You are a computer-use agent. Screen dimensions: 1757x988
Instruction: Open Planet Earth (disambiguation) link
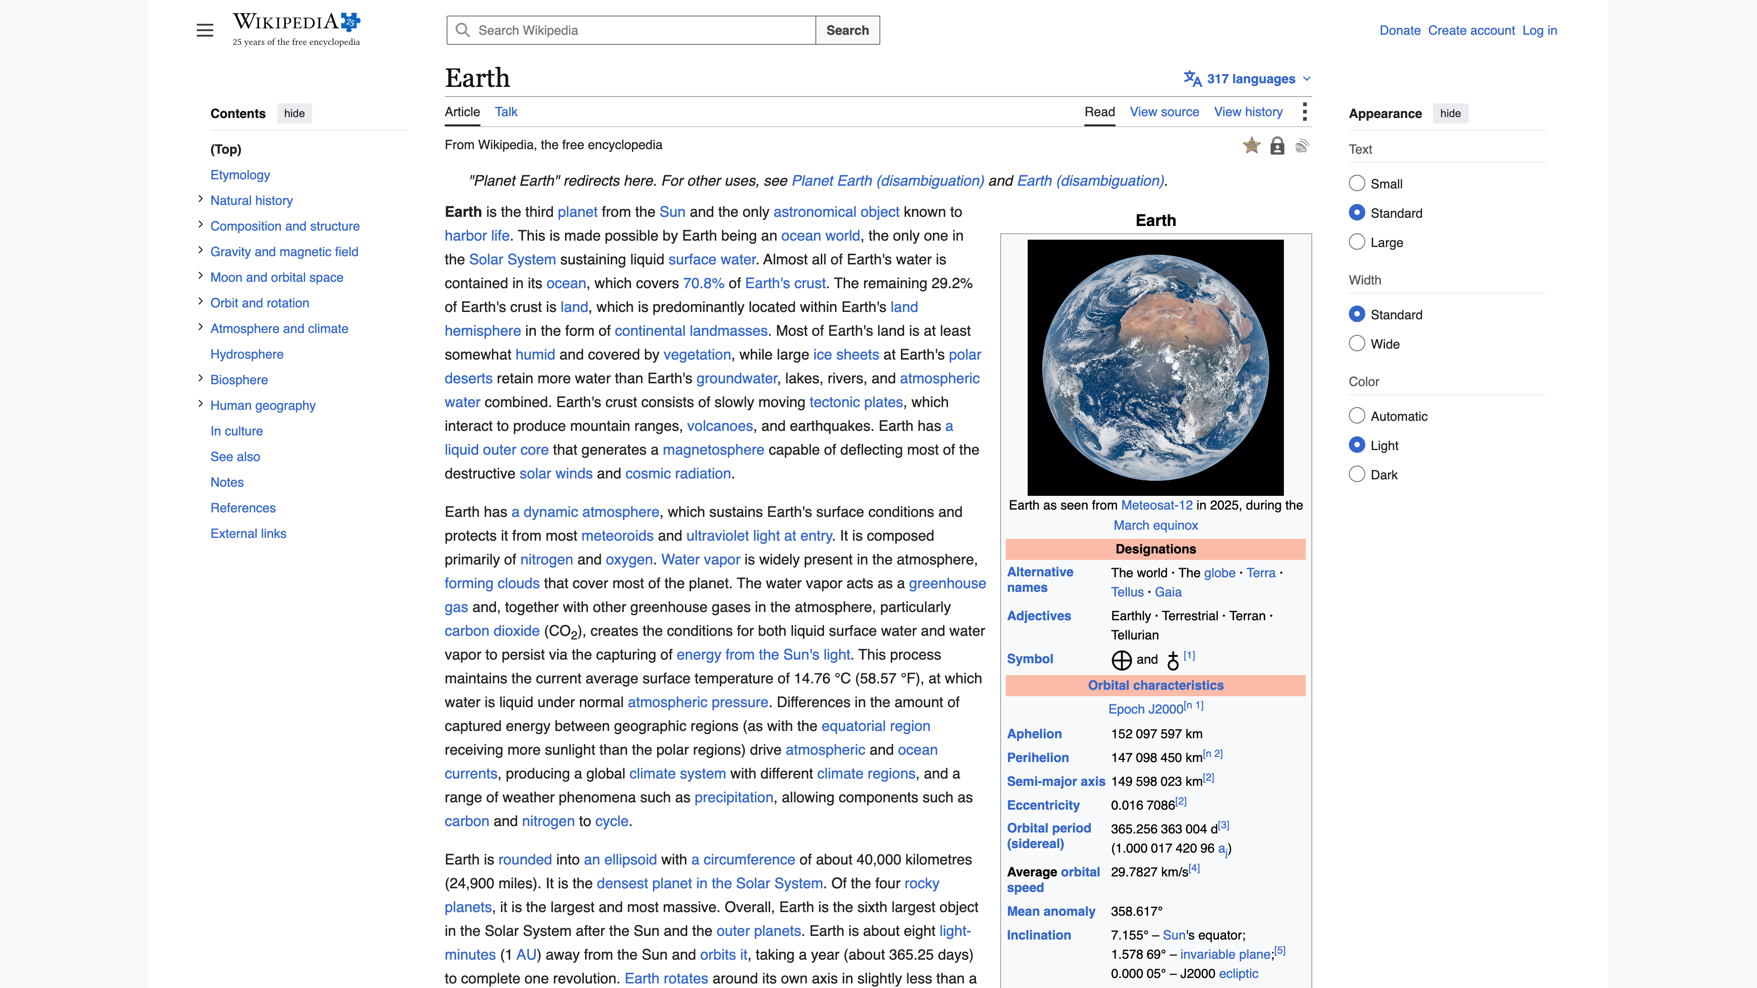[x=888, y=181]
